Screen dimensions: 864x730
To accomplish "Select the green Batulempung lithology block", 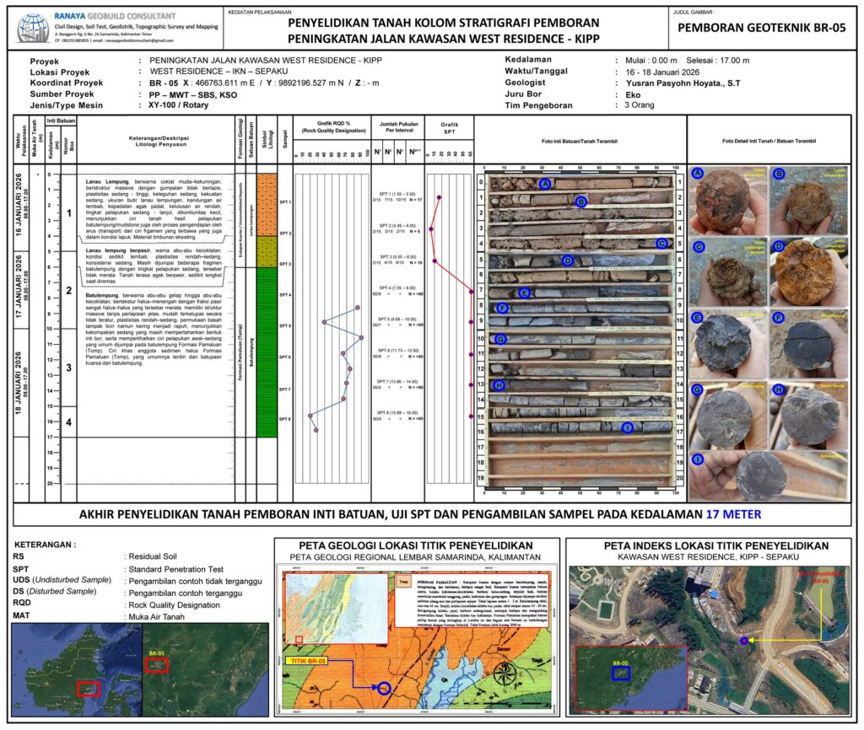I will pos(266,352).
